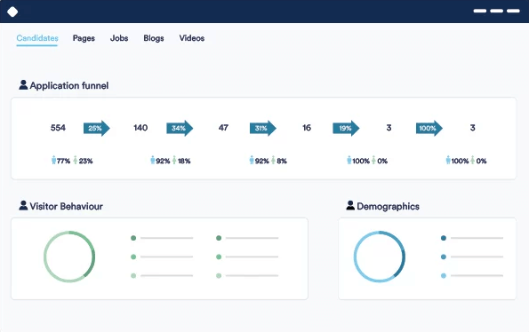
Task: Select the 34% conversion arrow
Action: click(x=180, y=128)
